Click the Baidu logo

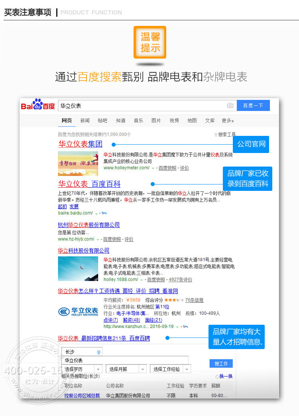pyautogui.click(x=38, y=104)
